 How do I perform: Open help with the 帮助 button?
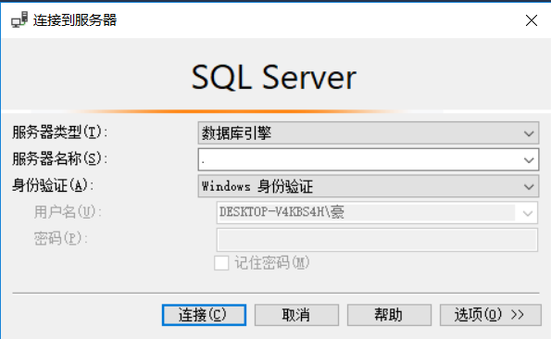389,315
